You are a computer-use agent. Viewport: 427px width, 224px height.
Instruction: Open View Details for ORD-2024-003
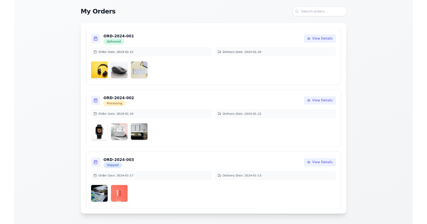[x=320, y=162]
